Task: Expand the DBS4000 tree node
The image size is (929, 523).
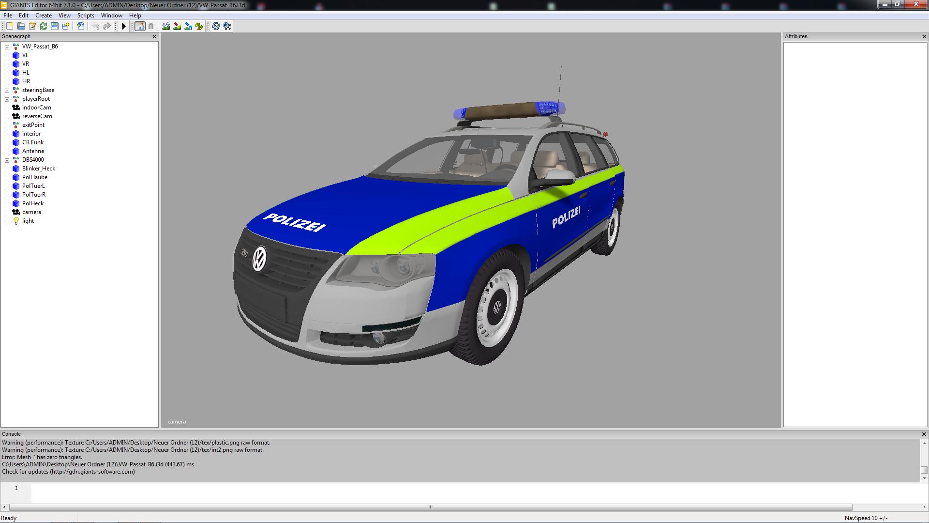Action: 7,160
